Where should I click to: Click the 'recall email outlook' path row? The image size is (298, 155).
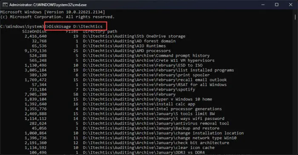pos(155,80)
